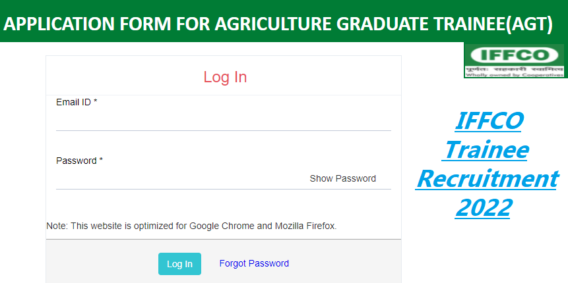
Task: Click the blue word Trainee
Action: tap(486, 149)
